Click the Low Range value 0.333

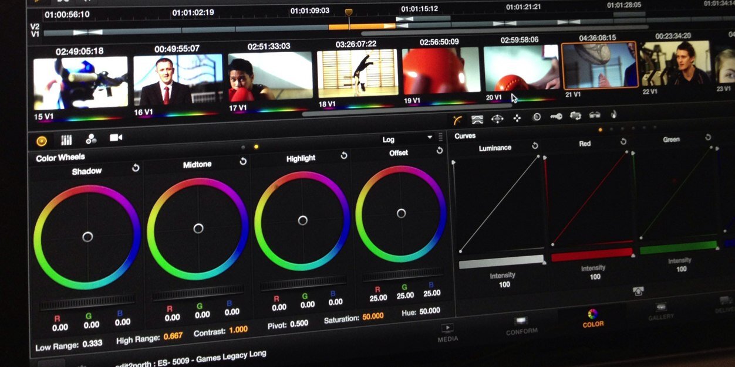(93, 344)
